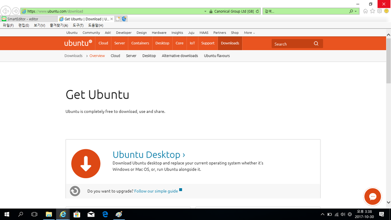Click the magnifier in browser search box
The width and height of the screenshot is (391, 220).
(x=351, y=11)
